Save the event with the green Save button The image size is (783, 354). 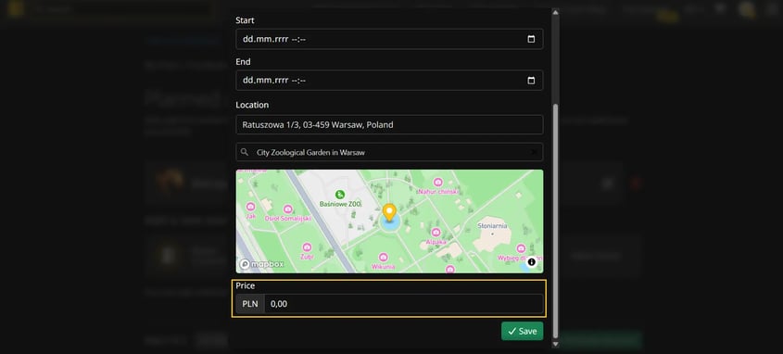pyautogui.click(x=522, y=331)
